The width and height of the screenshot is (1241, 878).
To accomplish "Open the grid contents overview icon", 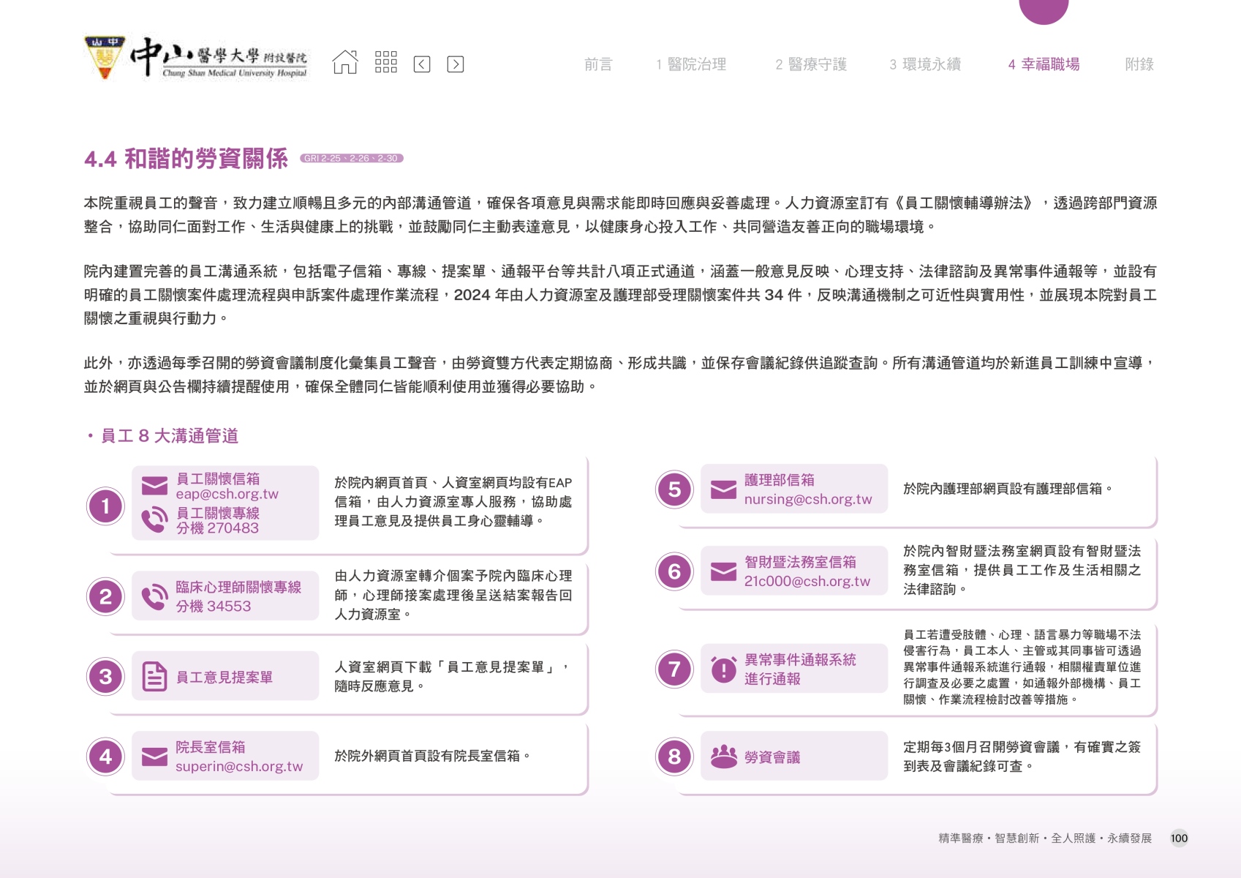I will (x=385, y=63).
